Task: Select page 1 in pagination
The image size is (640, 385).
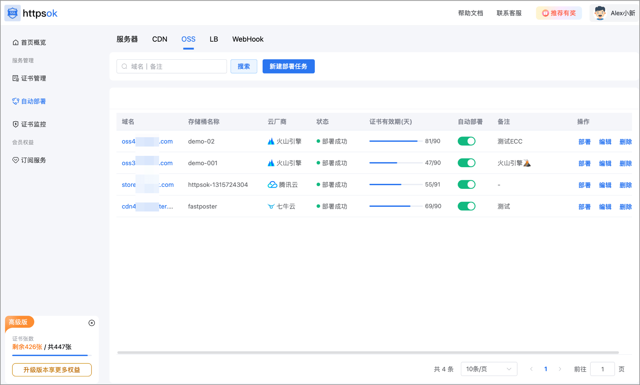Action: [546, 369]
